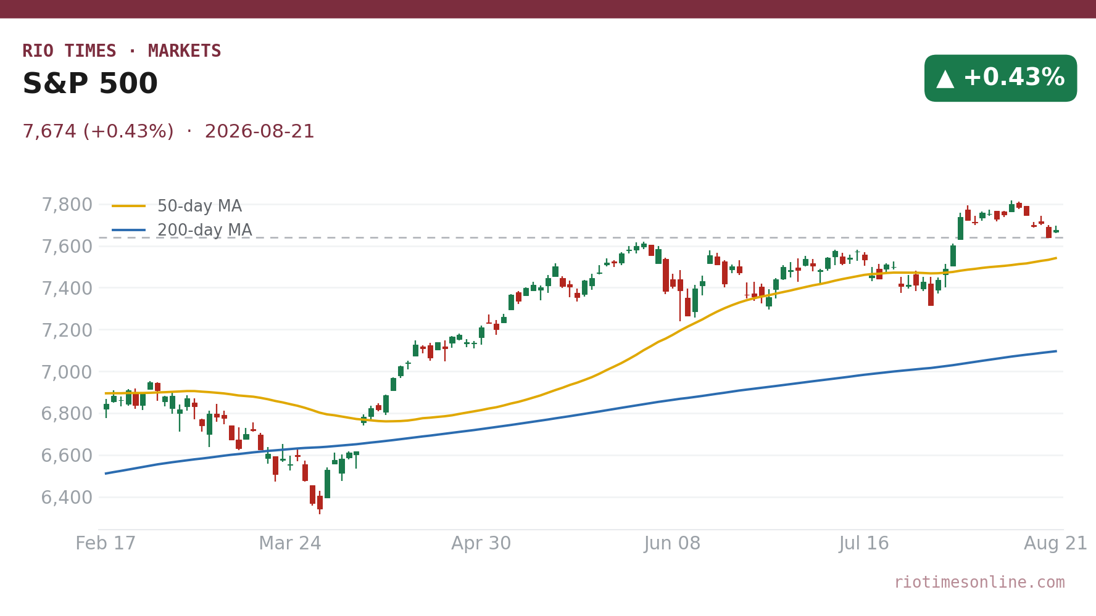Click the Aug 21 date label
The width and height of the screenshot is (1096, 616).
(x=1056, y=544)
